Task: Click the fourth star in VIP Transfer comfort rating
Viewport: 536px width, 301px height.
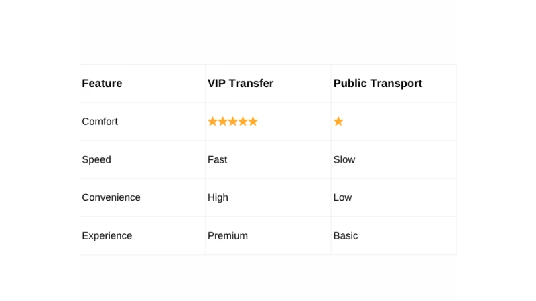Action: click(243, 122)
